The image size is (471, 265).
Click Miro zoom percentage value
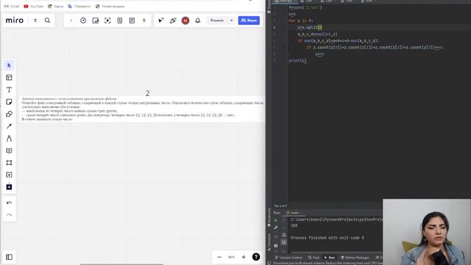pyautogui.click(x=231, y=257)
